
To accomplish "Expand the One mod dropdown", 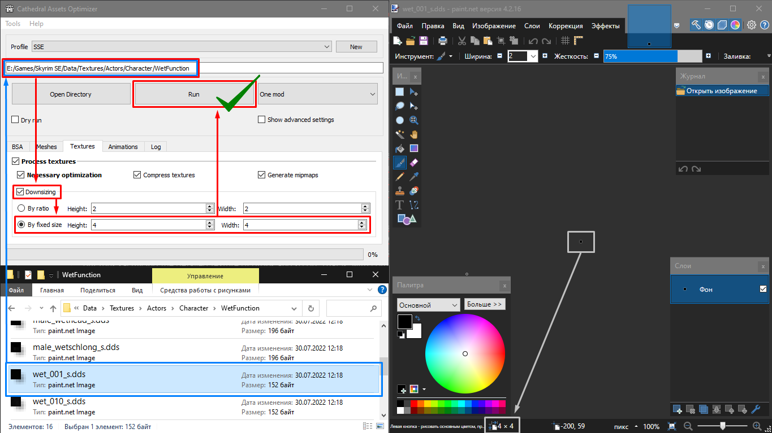I will tap(317, 94).
